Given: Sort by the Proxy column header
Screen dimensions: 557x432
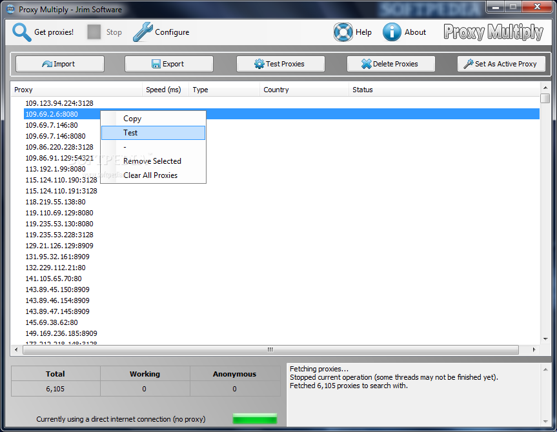Looking at the screenshot, I should click(x=76, y=90).
